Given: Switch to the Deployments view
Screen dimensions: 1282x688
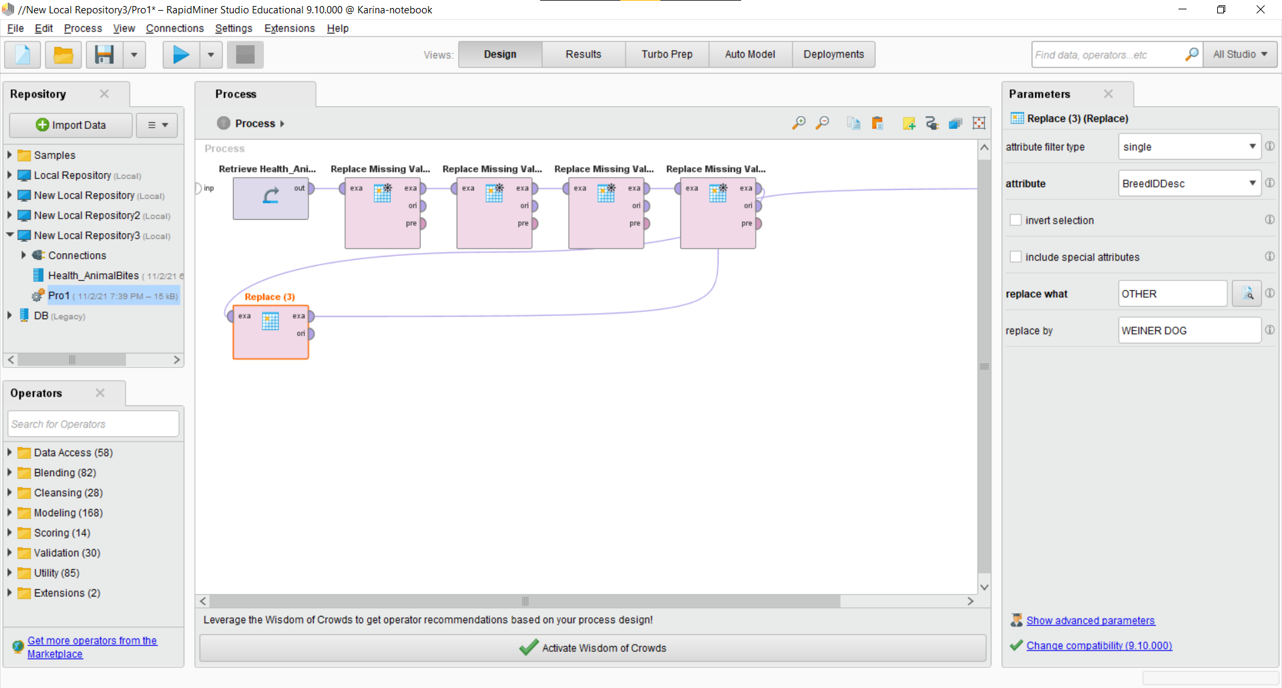Looking at the screenshot, I should 834,55.
